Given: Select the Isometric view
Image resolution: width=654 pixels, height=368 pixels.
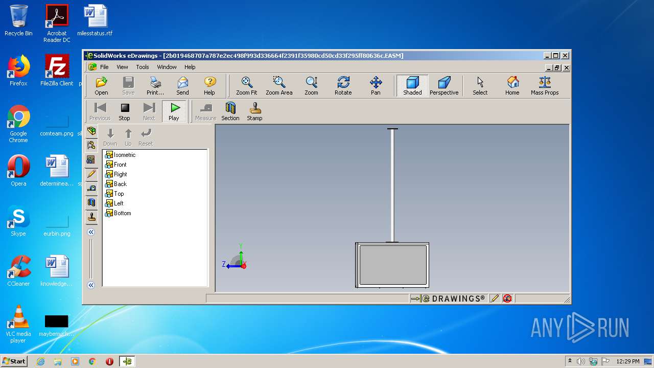Looking at the screenshot, I should tap(121, 155).
